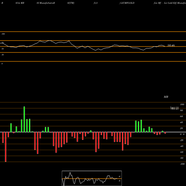Click the MR axis label 80
Viewport: 186px width, 186px height.
tap(182, 110)
